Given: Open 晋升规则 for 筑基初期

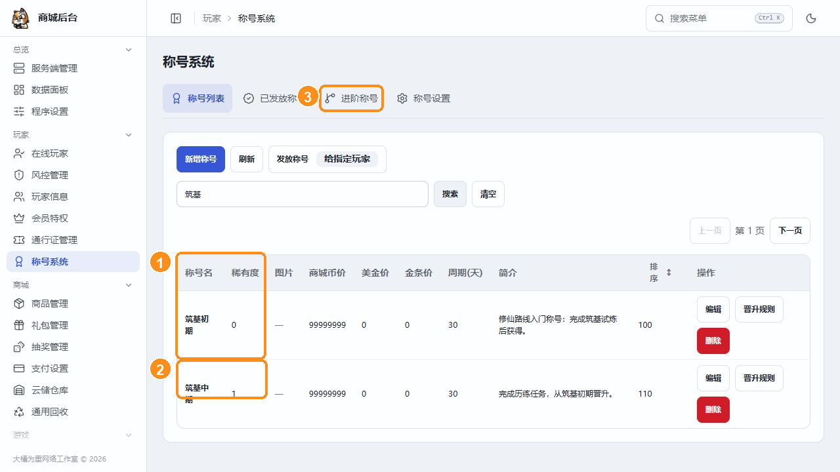Looking at the screenshot, I should coord(759,309).
